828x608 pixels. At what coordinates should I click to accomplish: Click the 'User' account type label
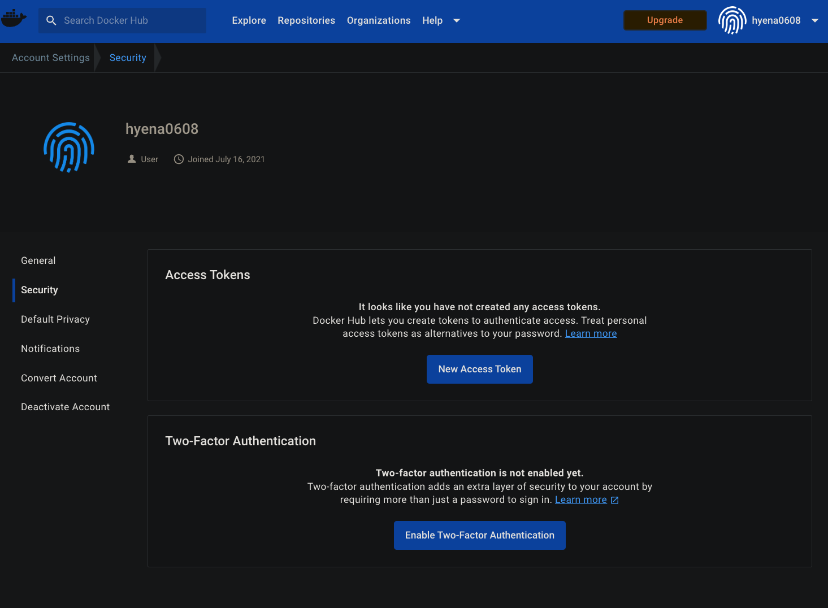point(149,159)
